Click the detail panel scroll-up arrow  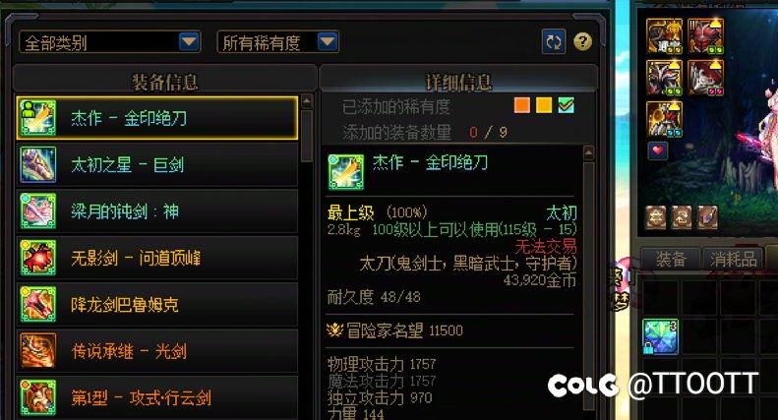[x=588, y=152]
